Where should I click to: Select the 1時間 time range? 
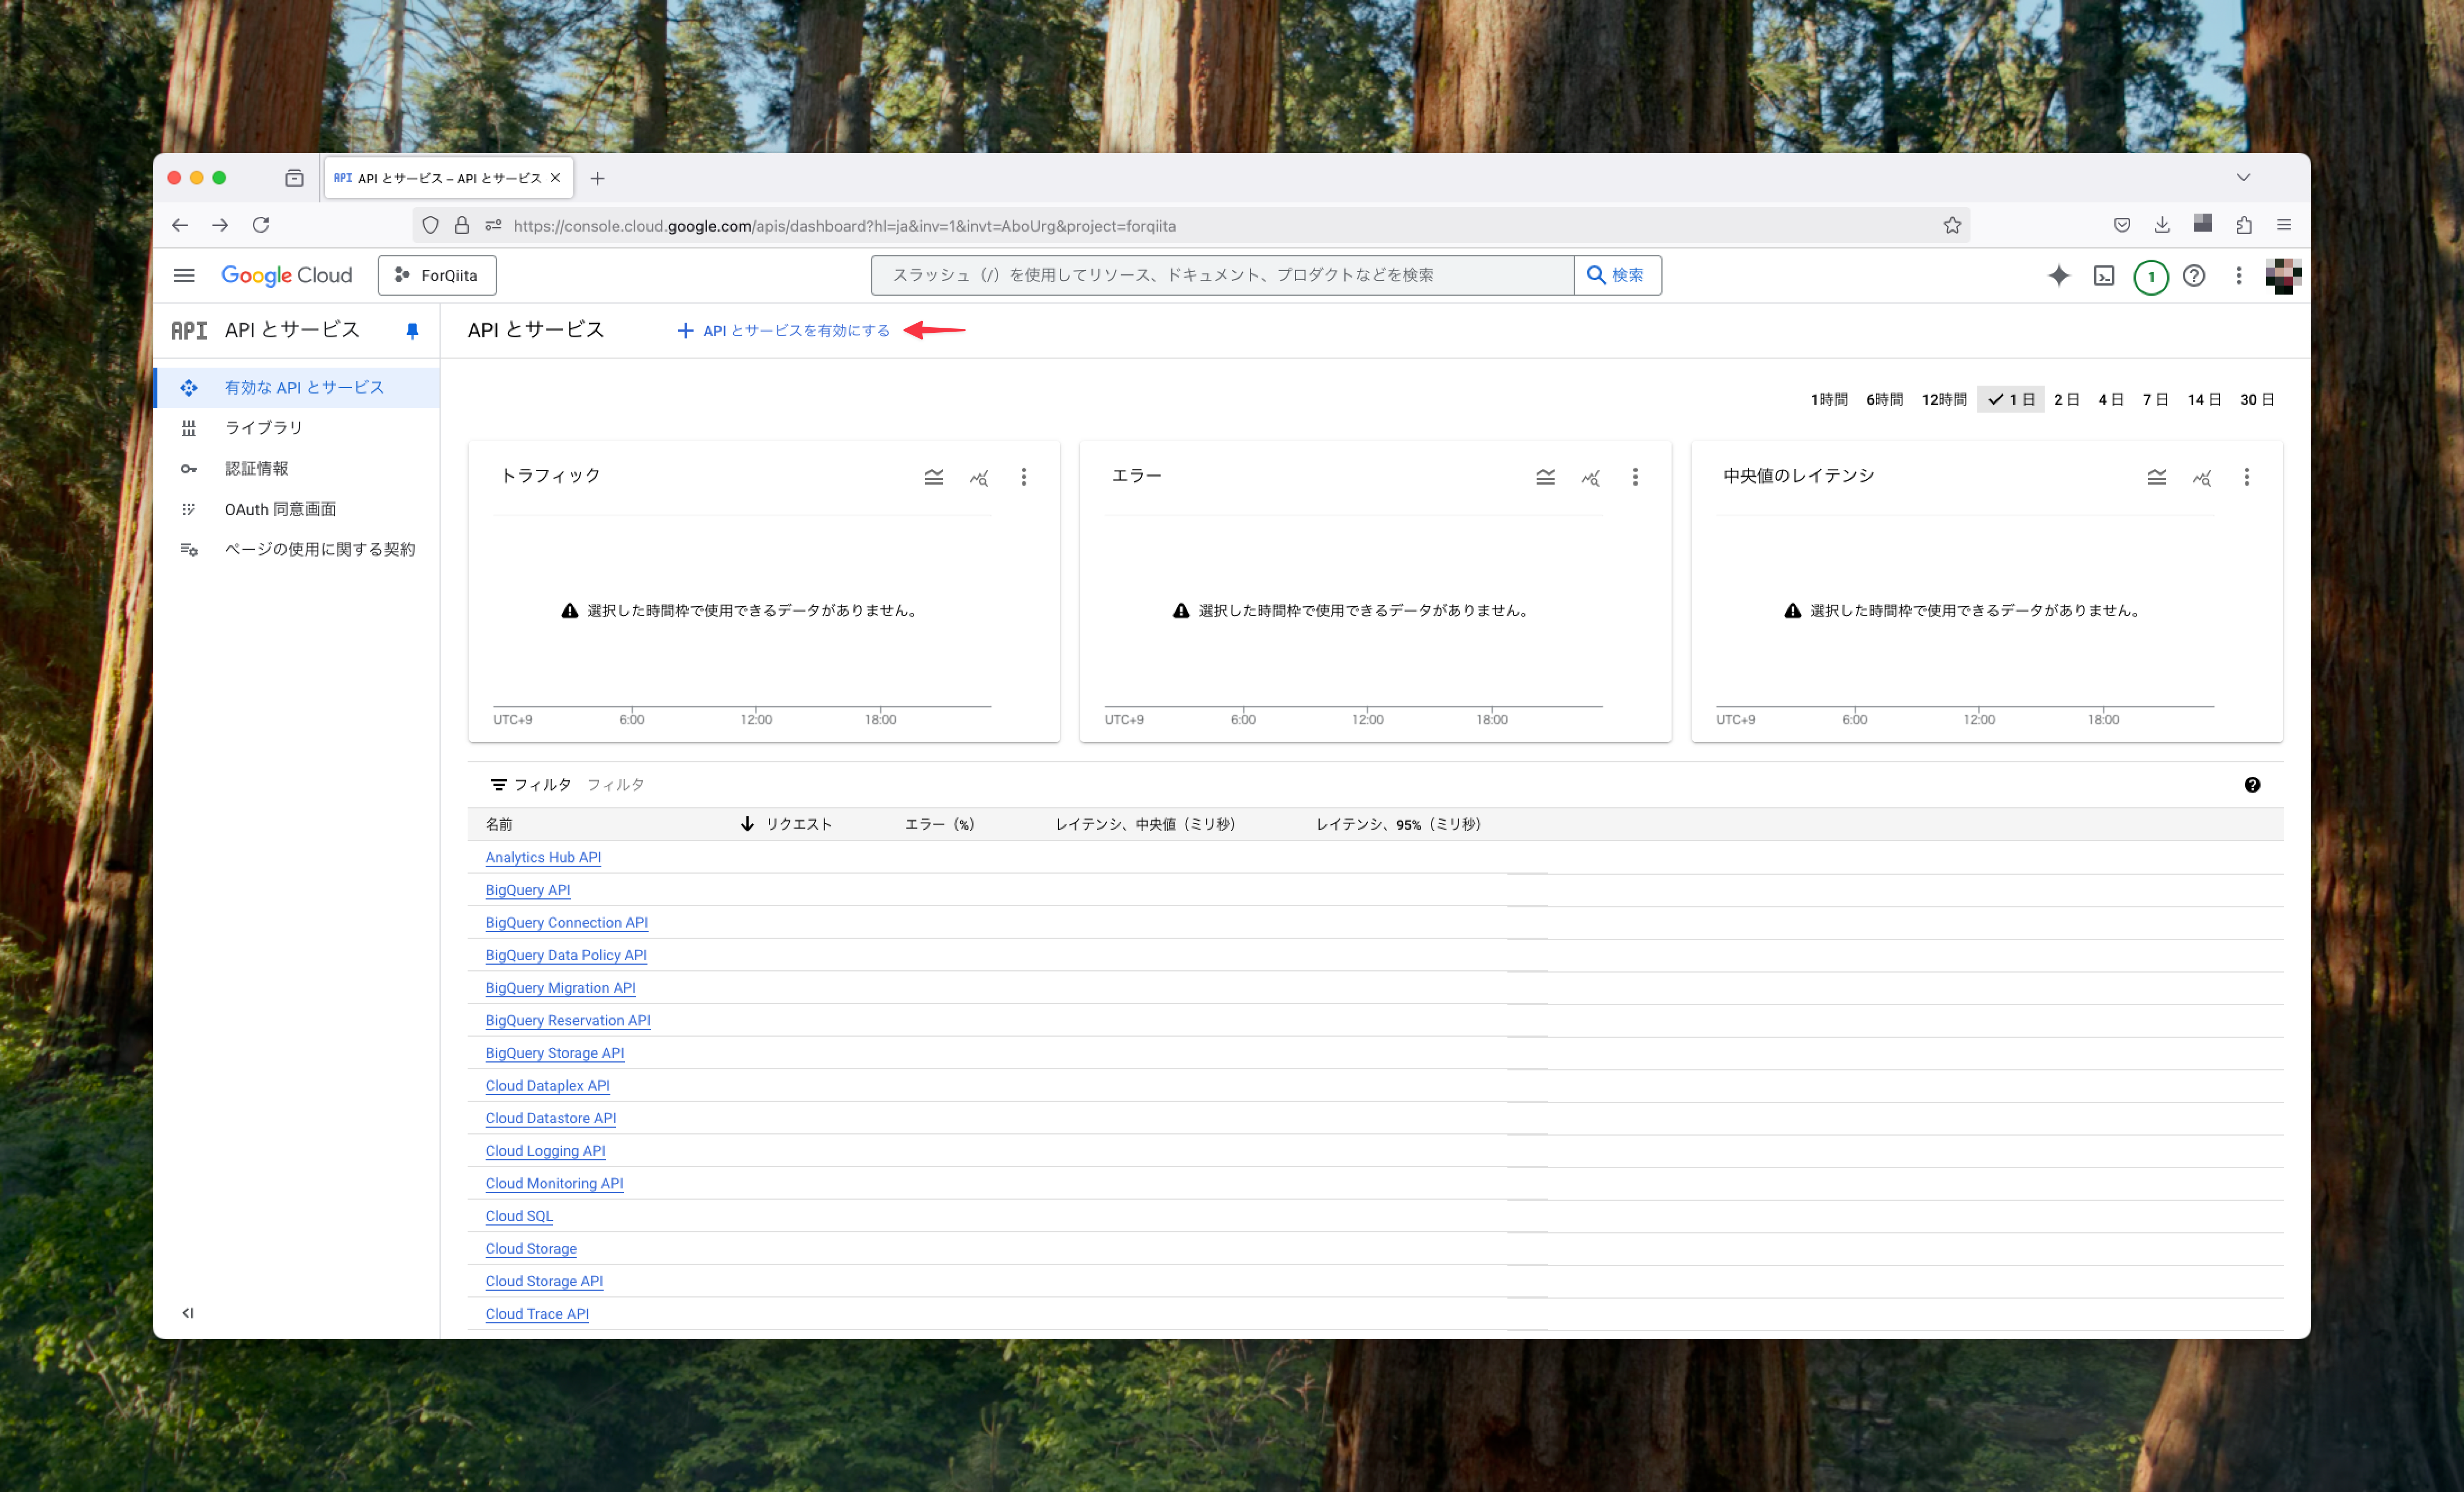click(1828, 399)
